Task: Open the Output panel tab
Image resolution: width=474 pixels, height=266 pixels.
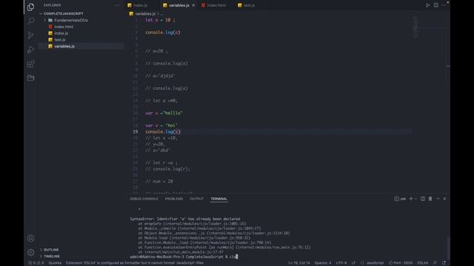Action: coord(196,199)
